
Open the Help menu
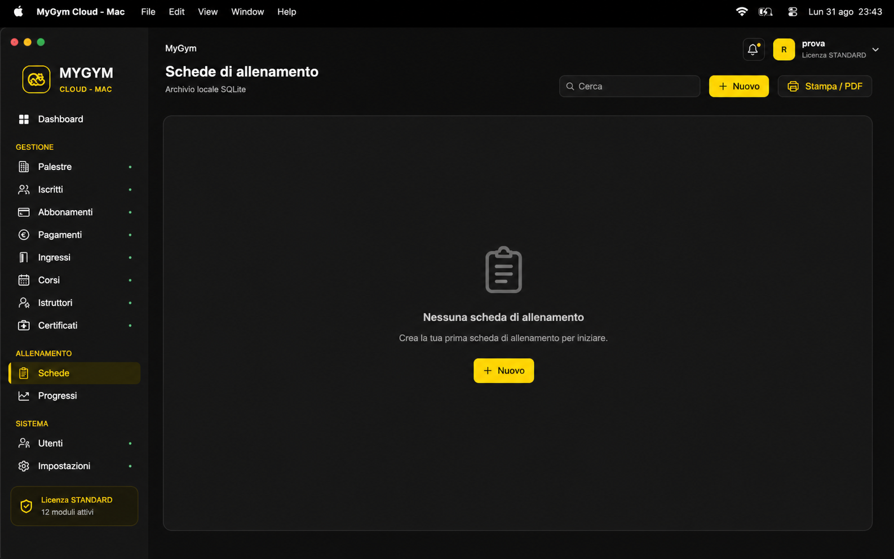click(x=286, y=12)
